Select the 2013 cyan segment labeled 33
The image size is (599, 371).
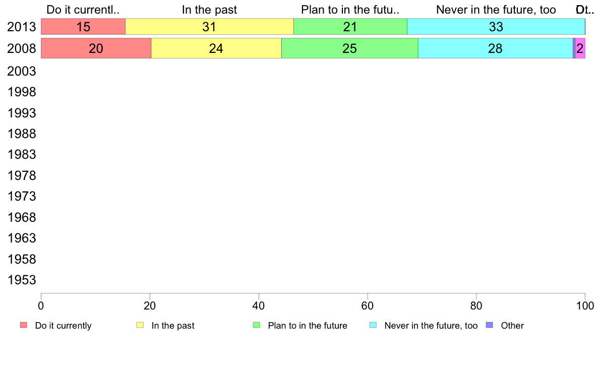(x=496, y=26)
